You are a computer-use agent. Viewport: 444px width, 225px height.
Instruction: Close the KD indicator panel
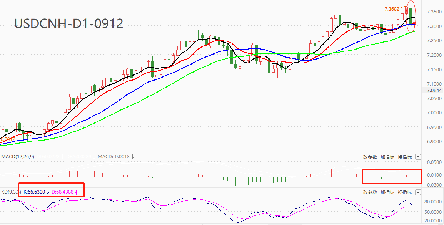point(418,192)
